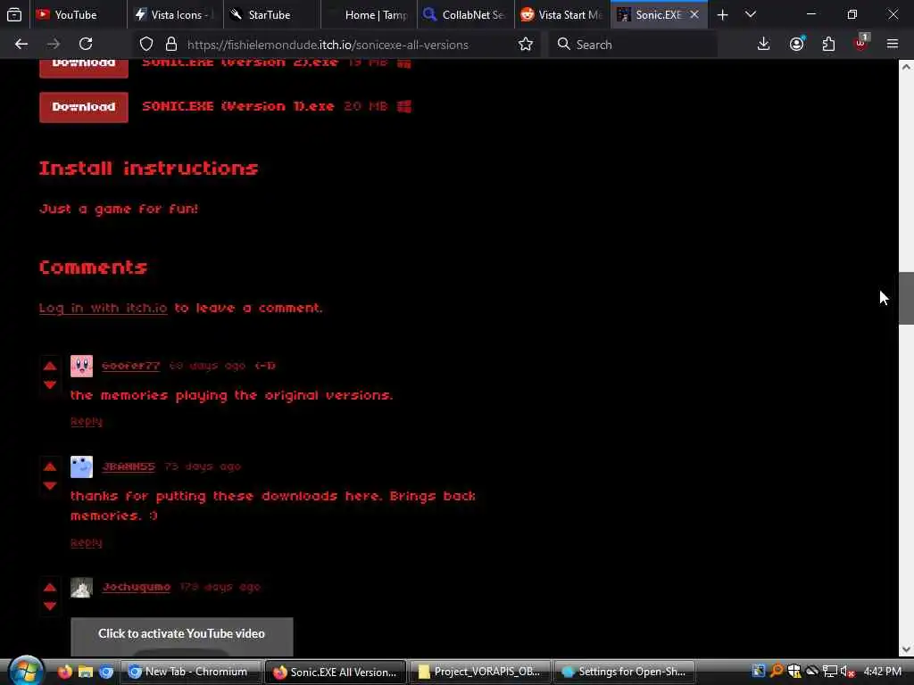
Task: Open the Kirby avatar of first commenter
Action: (81, 367)
